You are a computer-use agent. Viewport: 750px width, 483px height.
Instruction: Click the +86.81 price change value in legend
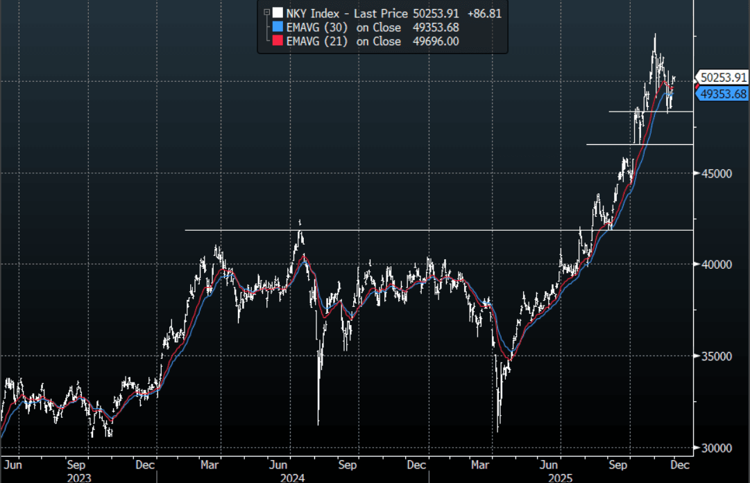coord(484,12)
